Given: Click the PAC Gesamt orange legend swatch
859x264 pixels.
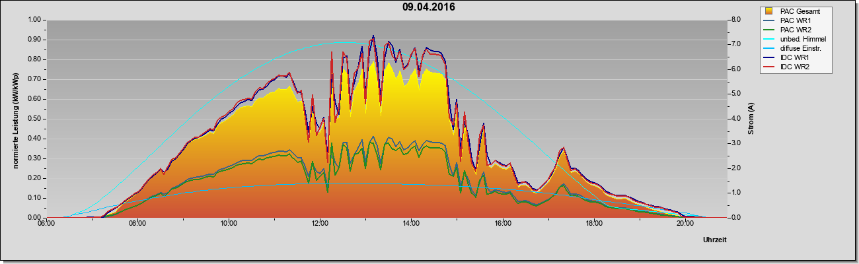Looking at the screenshot, I should point(770,11).
